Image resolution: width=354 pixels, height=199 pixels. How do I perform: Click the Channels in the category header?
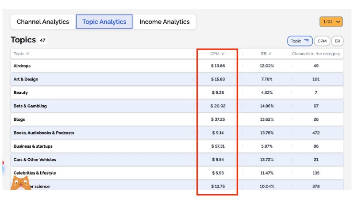point(316,54)
